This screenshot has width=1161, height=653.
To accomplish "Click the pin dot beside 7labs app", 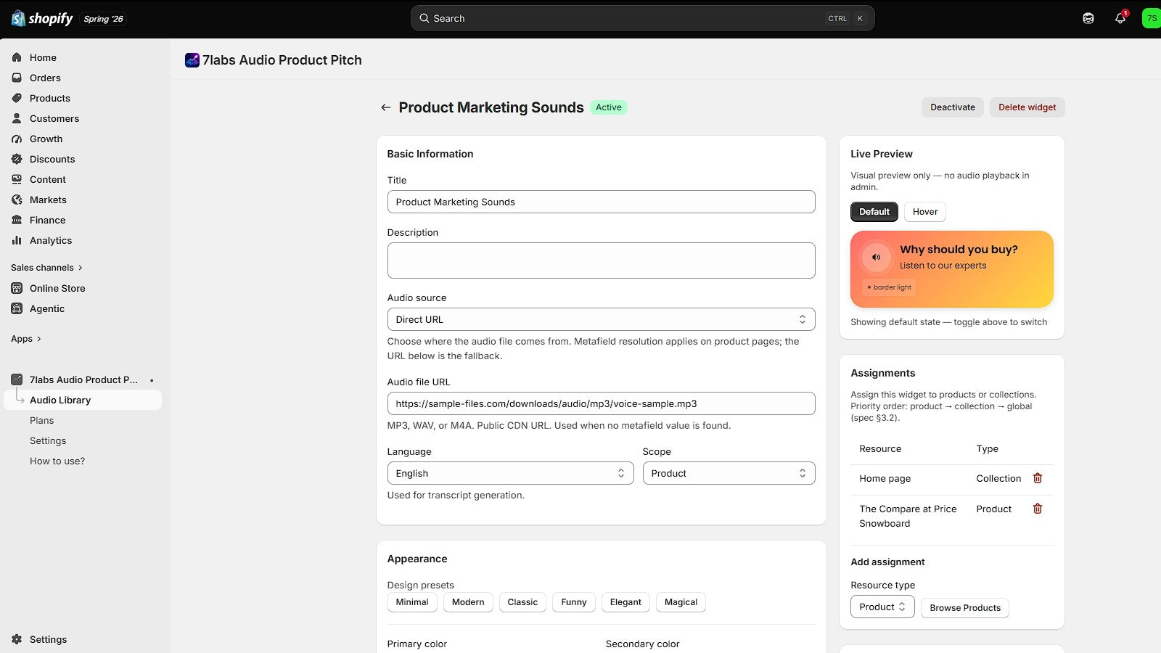I will tap(152, 380).
